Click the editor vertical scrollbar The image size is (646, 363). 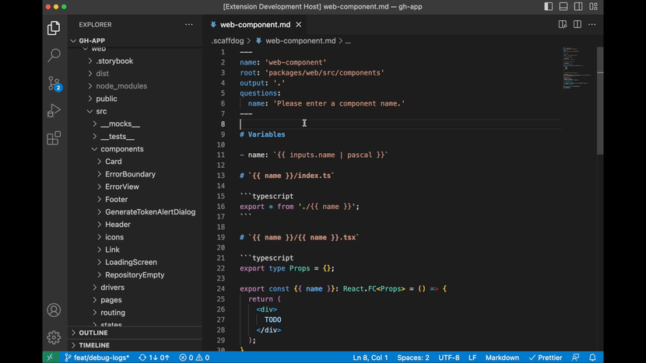pos(600,101)
